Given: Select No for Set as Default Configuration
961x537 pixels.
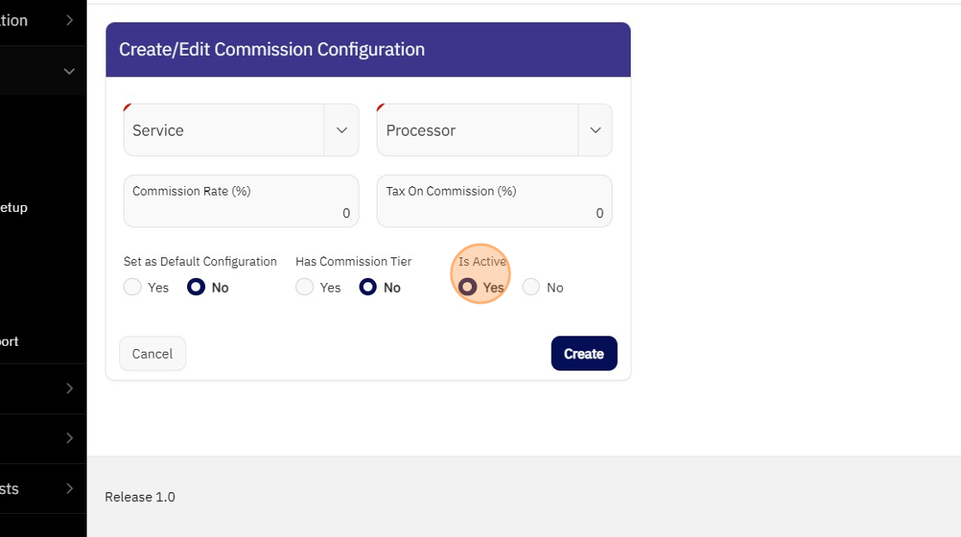Looking at the screenshot, I should click(196, 287).
